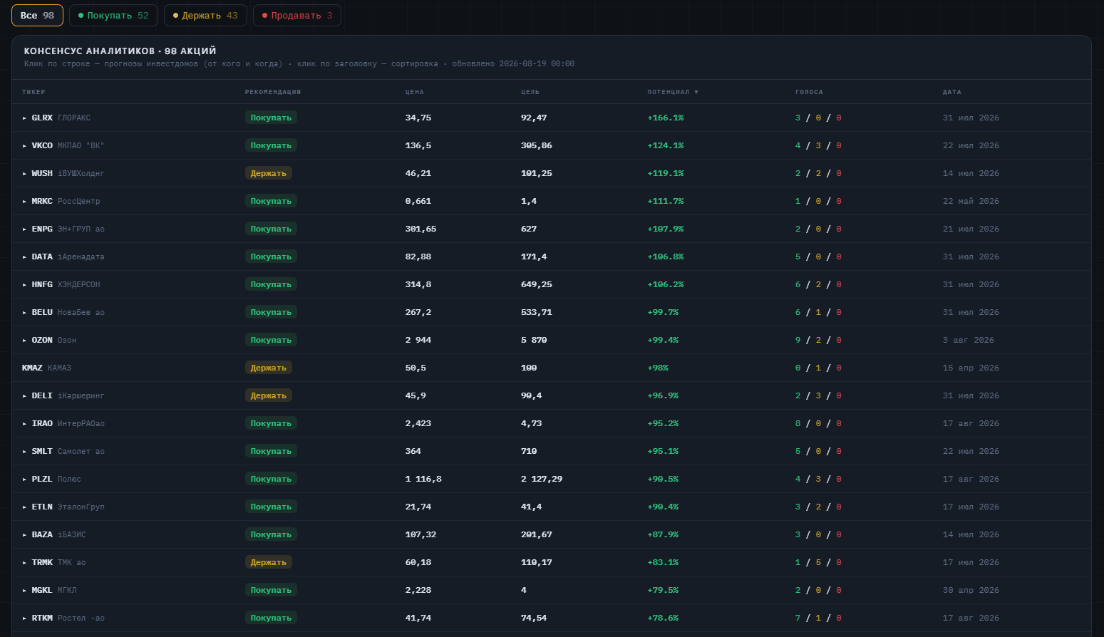Click the "Держать" badge in the TRMK row
The width and height of the screenshot is (1104, 637).
coord(269,562)
